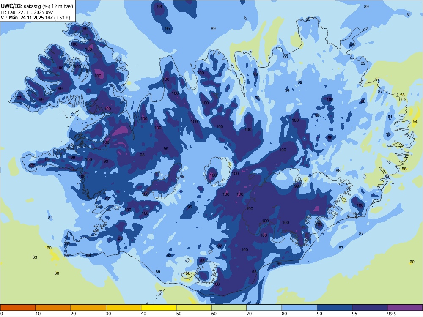Select the initial time line 'IT: Lau. 22. 11. 2025 09Z'
The image size is (423, 317).
tap(27, 12)
